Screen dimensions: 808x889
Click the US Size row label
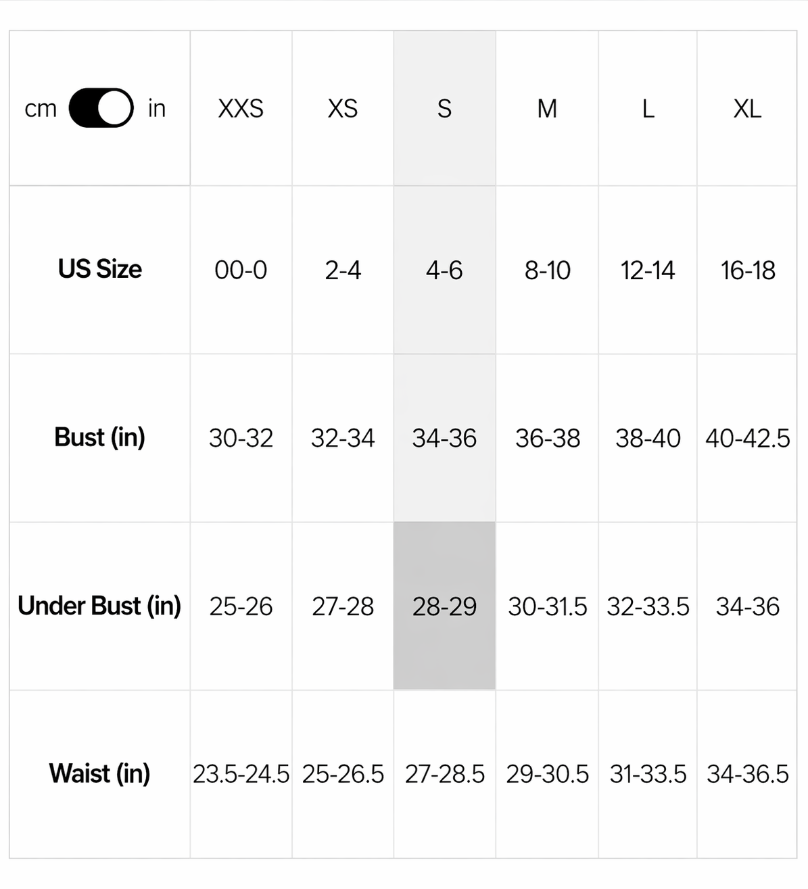coord(100,269)
